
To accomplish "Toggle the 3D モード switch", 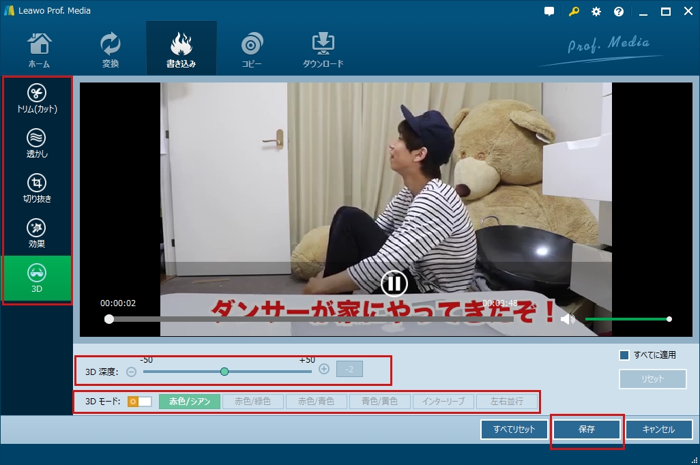I will tap(139, 402).
